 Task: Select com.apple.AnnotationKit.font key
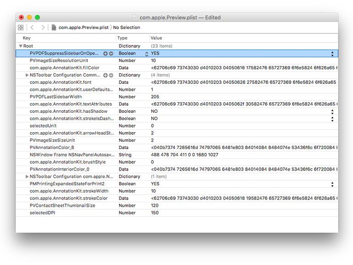tap(61, 82)
